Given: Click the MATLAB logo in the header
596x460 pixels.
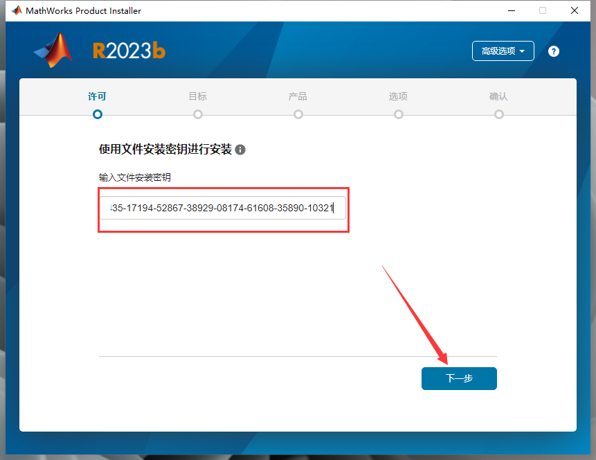Looking at the screenshot, I should point(54,50).
